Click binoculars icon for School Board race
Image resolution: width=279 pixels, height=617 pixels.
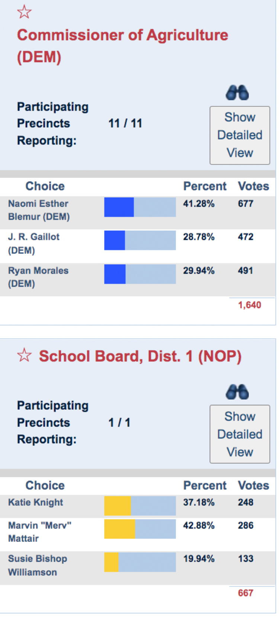click(x=237, y=392)
